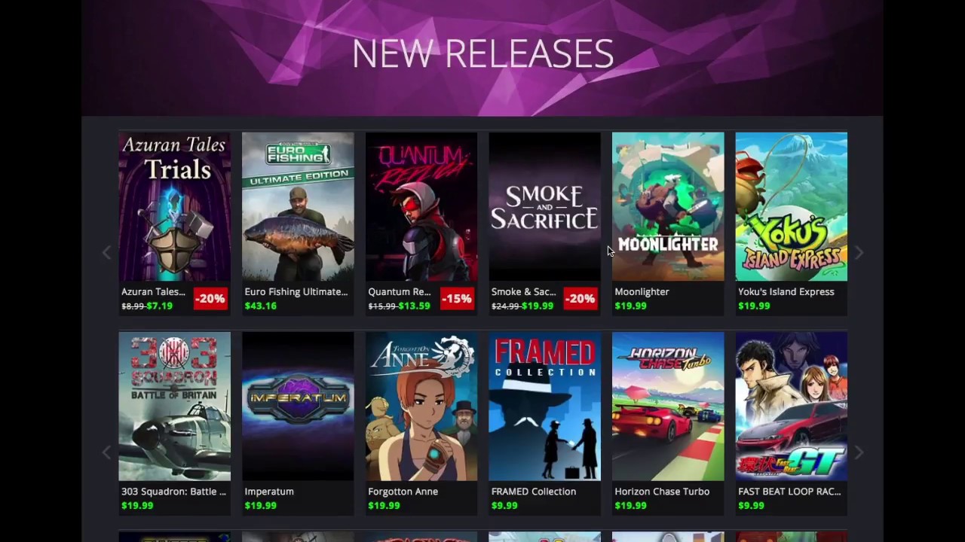Click the FRAMED Collection title link

coord(534,492)
